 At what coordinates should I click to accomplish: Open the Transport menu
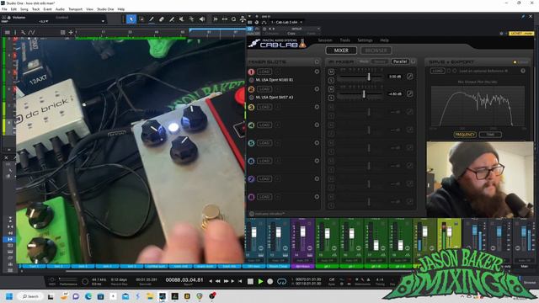click(x=75, y=9)
